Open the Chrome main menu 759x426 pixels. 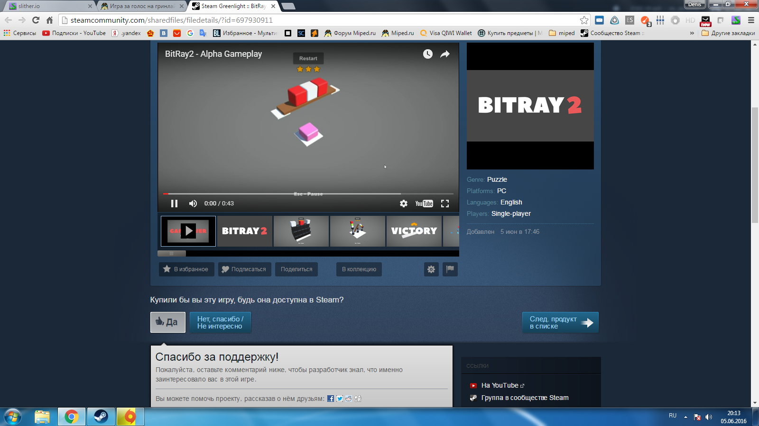click(751, 20)
